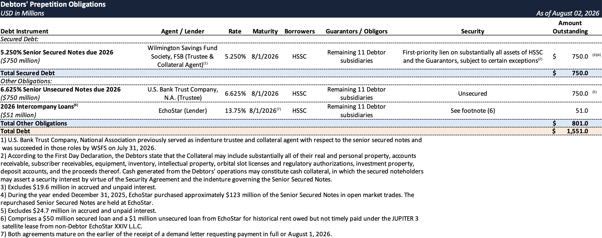Select the "801.0" total amount
602x238 pixels.
point(580,123)
